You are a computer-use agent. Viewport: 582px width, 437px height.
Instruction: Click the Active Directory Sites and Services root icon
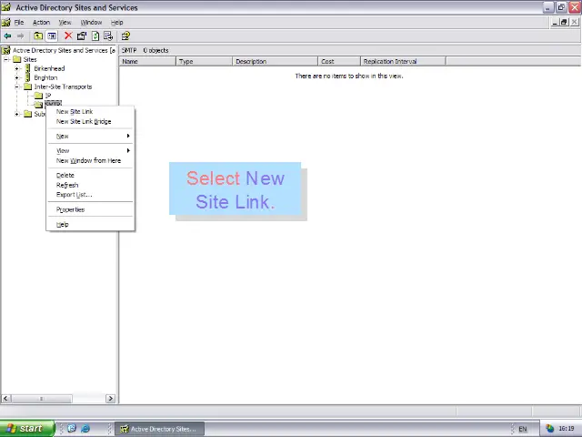tap(6, 50)
